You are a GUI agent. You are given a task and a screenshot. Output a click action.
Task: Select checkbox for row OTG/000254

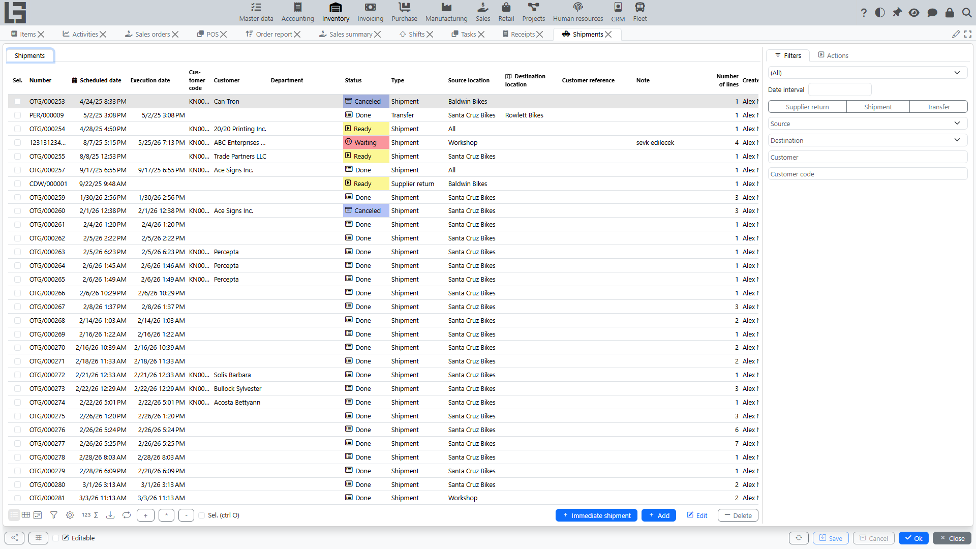coord(18,129)
